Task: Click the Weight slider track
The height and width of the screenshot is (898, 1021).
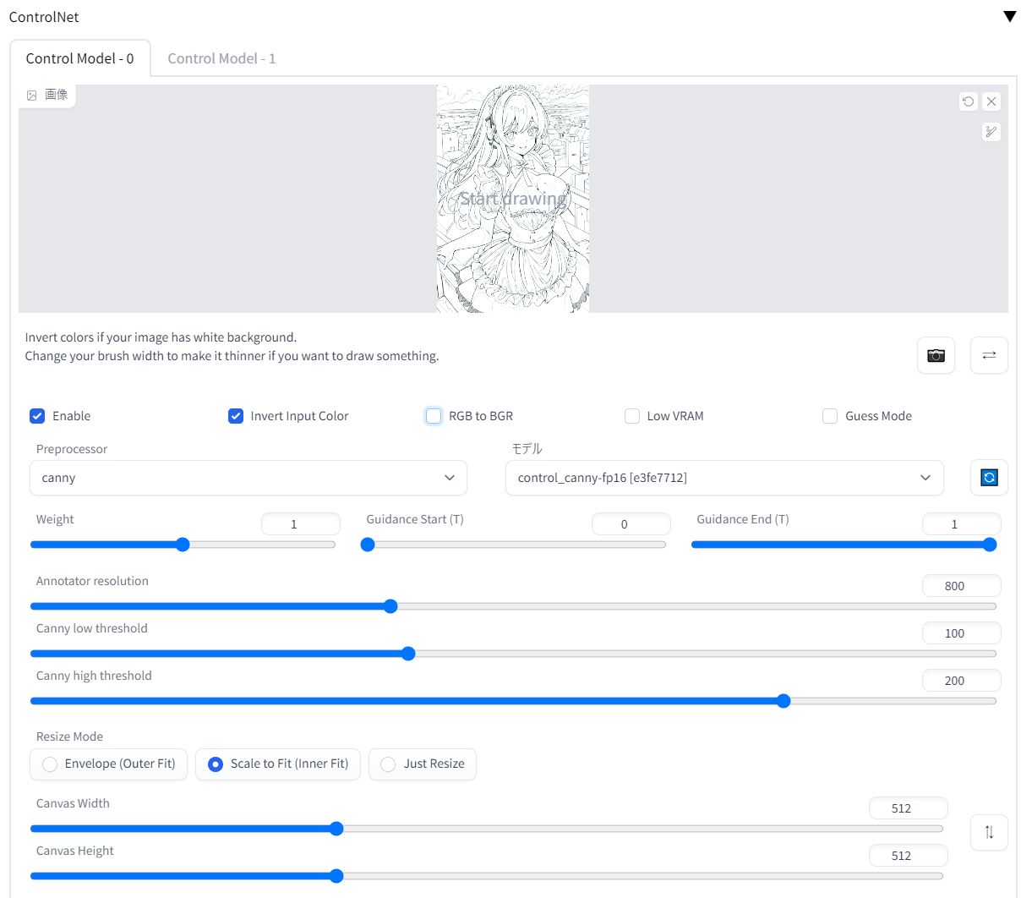Action: 183,545
